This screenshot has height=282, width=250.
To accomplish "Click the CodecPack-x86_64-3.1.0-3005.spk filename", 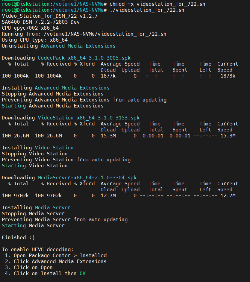I will [84, 58].
